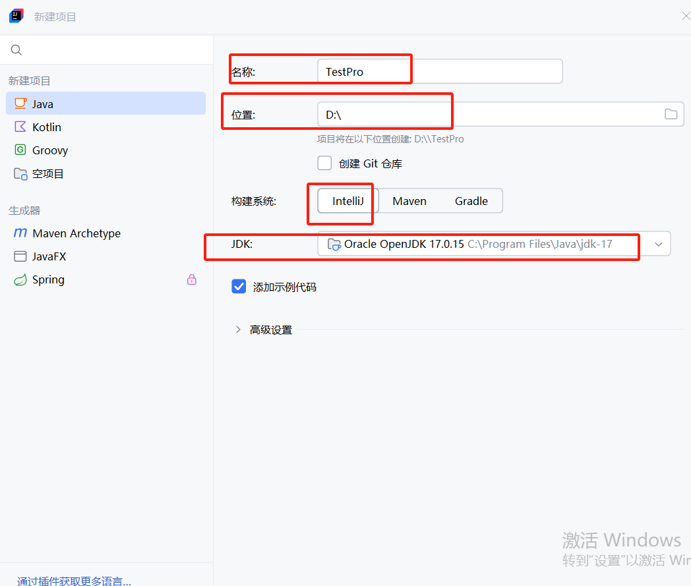
Task: Choose JavaFX generator
Action: [x=105, y=256]
